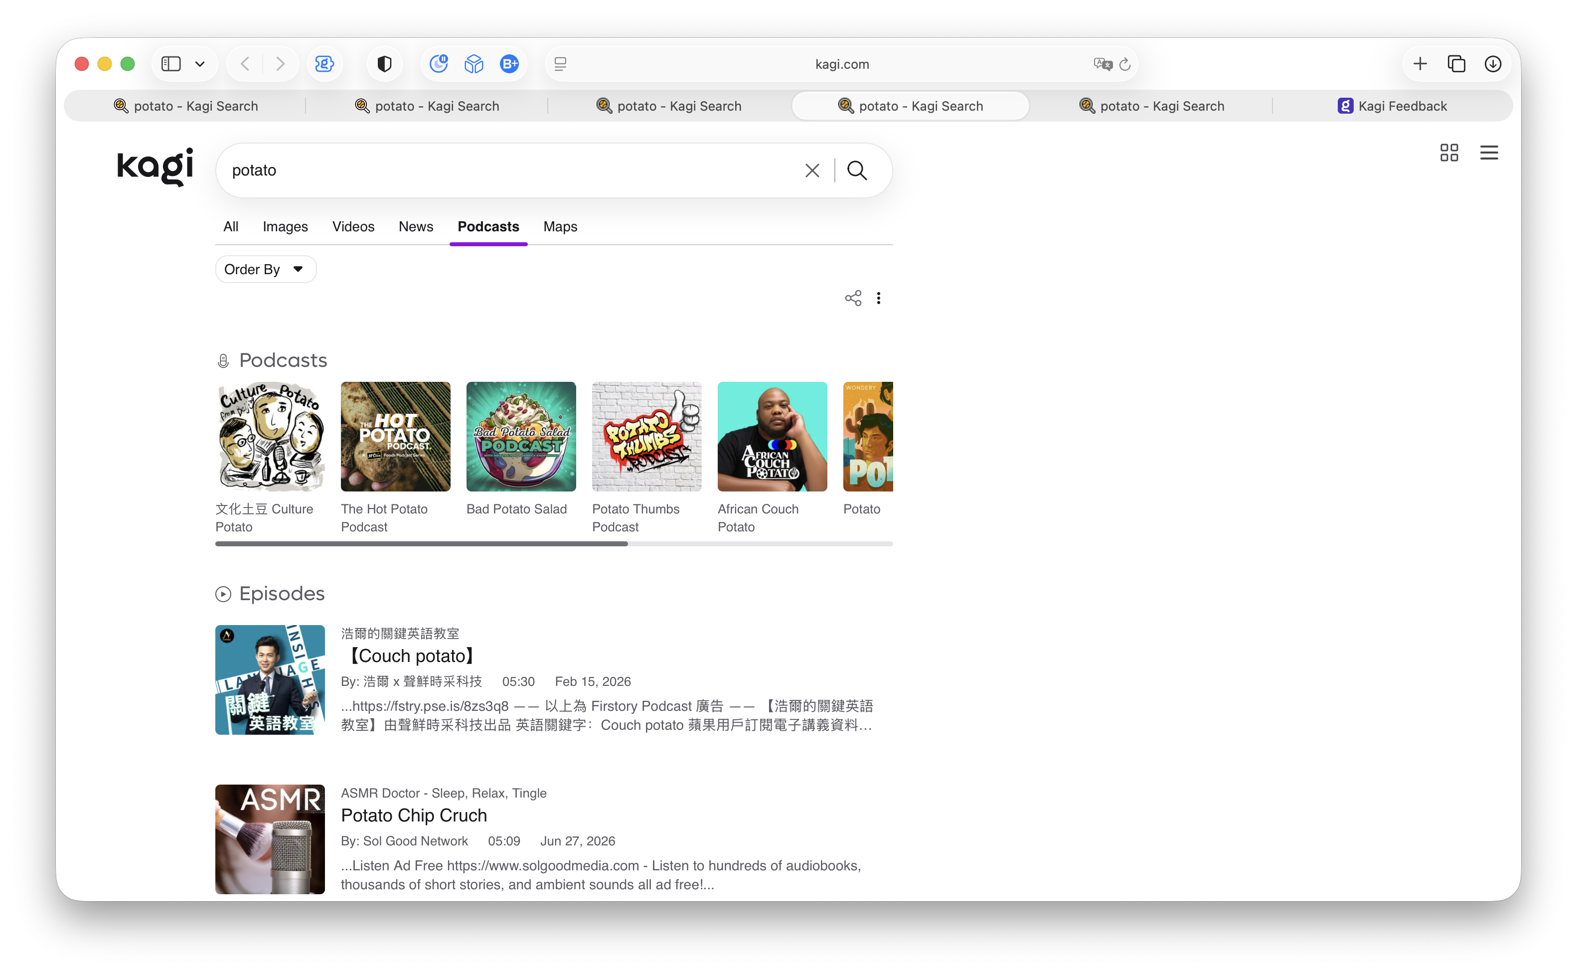Switch to the first potato - Kagi Search tab
Image resolution: width=1577 pixels, height=975 pixels.
click(186, 106)
